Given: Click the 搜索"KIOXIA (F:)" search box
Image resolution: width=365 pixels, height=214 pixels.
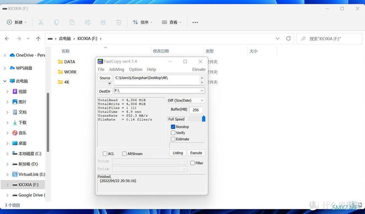Looking at the screenshot, I should click(x=330, y=38).
